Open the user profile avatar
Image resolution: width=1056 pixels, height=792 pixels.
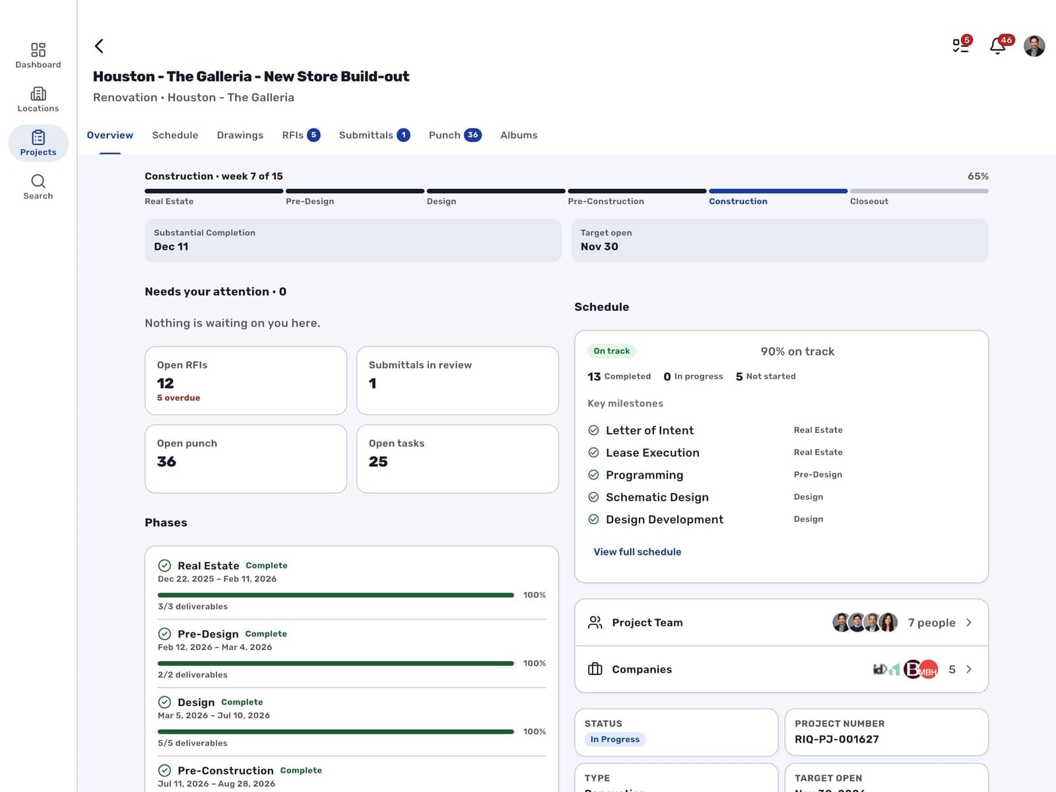[x=1034, y=46]
